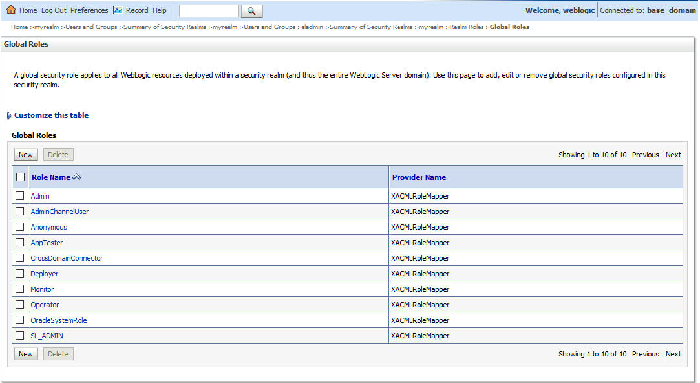Click the magnifier search button
Image resolution: width=700 pixels, height=383 pixels.
tap(252, 11)
